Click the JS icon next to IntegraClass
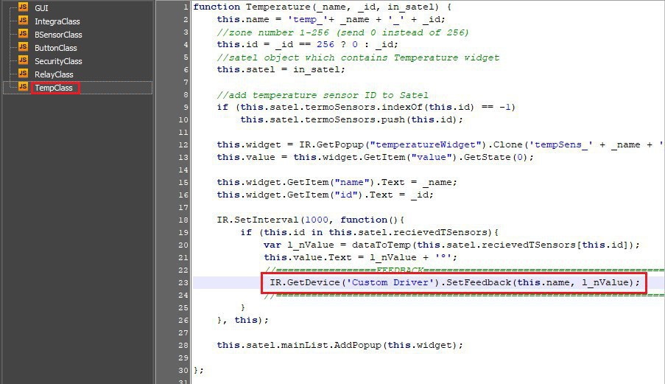This screenshot has height=384, width=665. 23,21
